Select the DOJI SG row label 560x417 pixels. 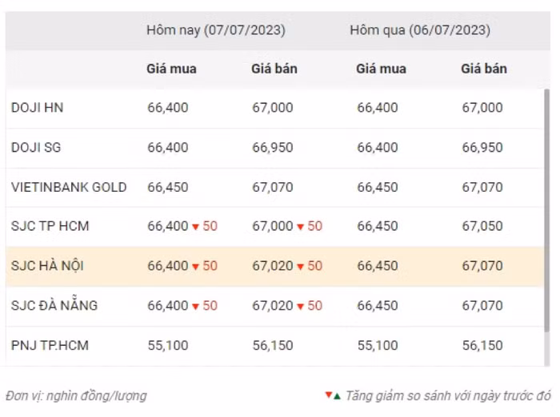point(36,148)
